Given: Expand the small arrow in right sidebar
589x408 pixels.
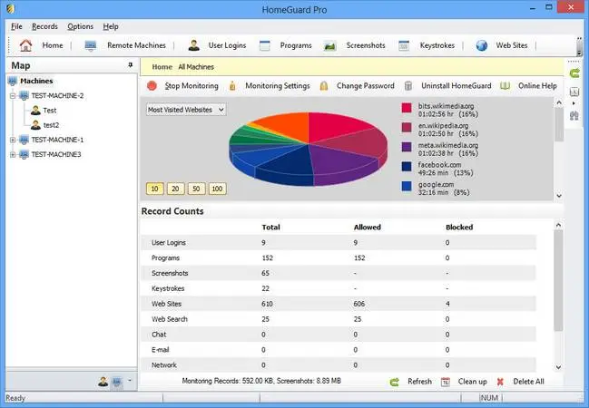Looking at the screenshot, I should tap(574, 103).
